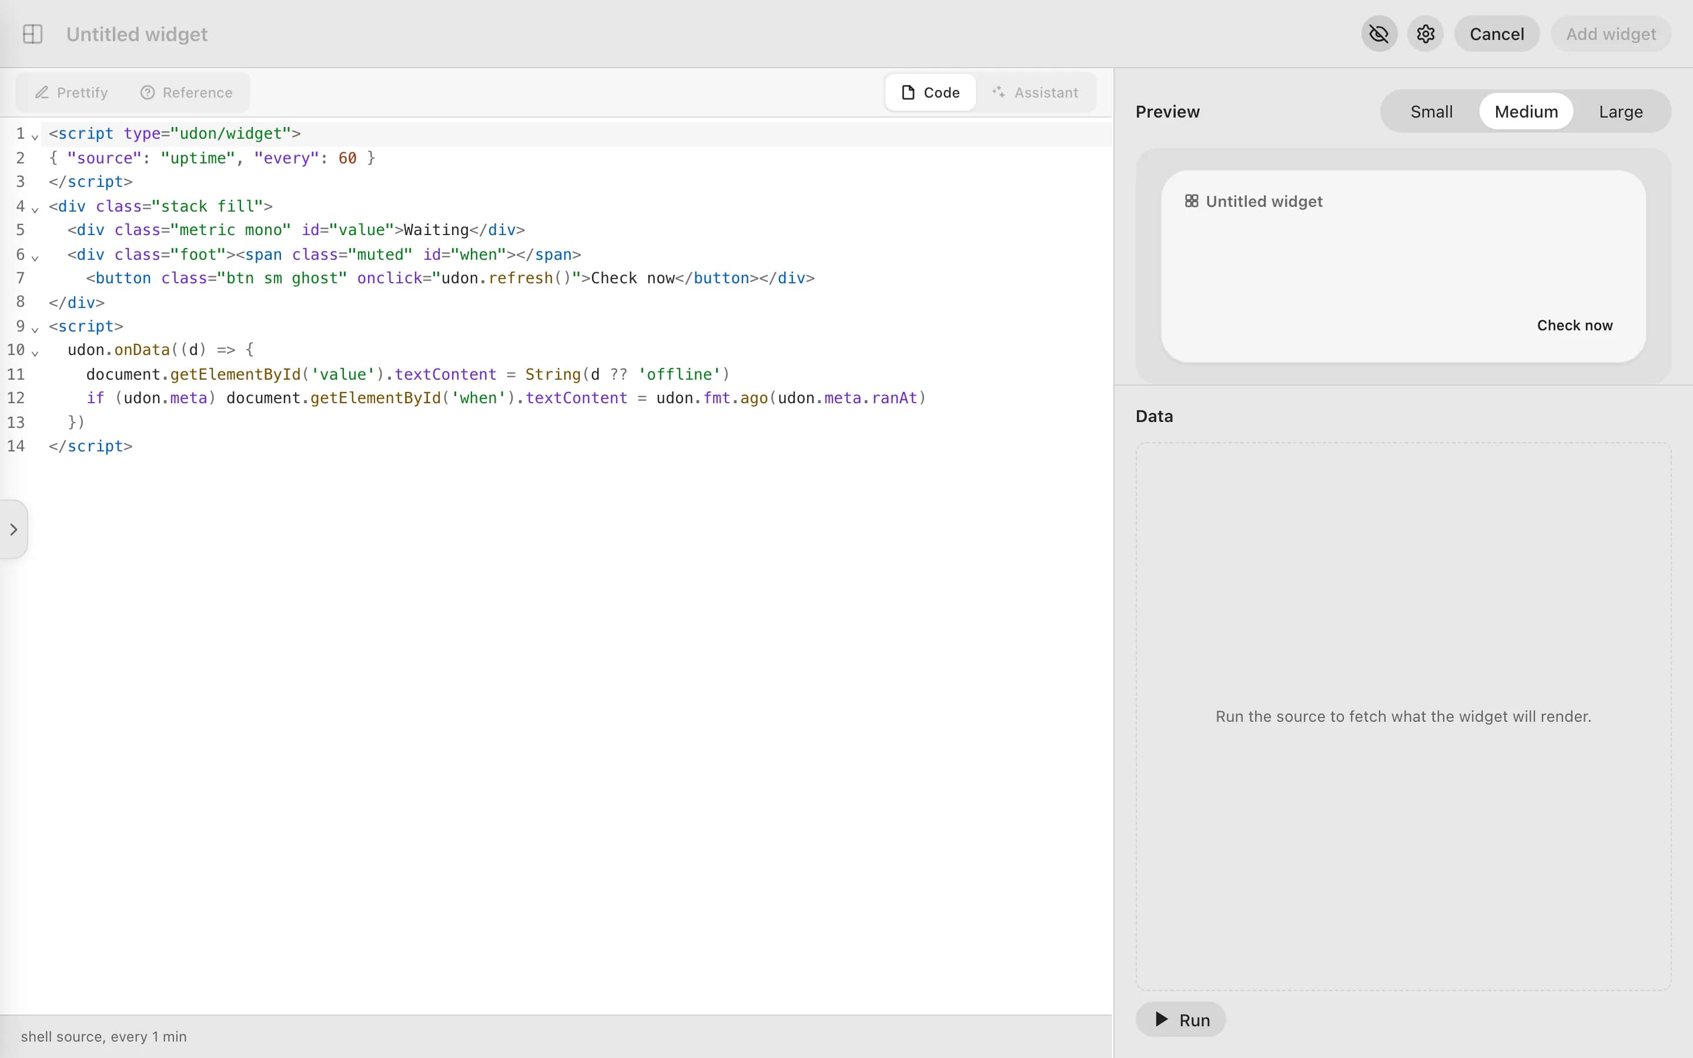Click 'Waiting' text in code line 5
1693x1058 pixels.
(x=436, y=229)
